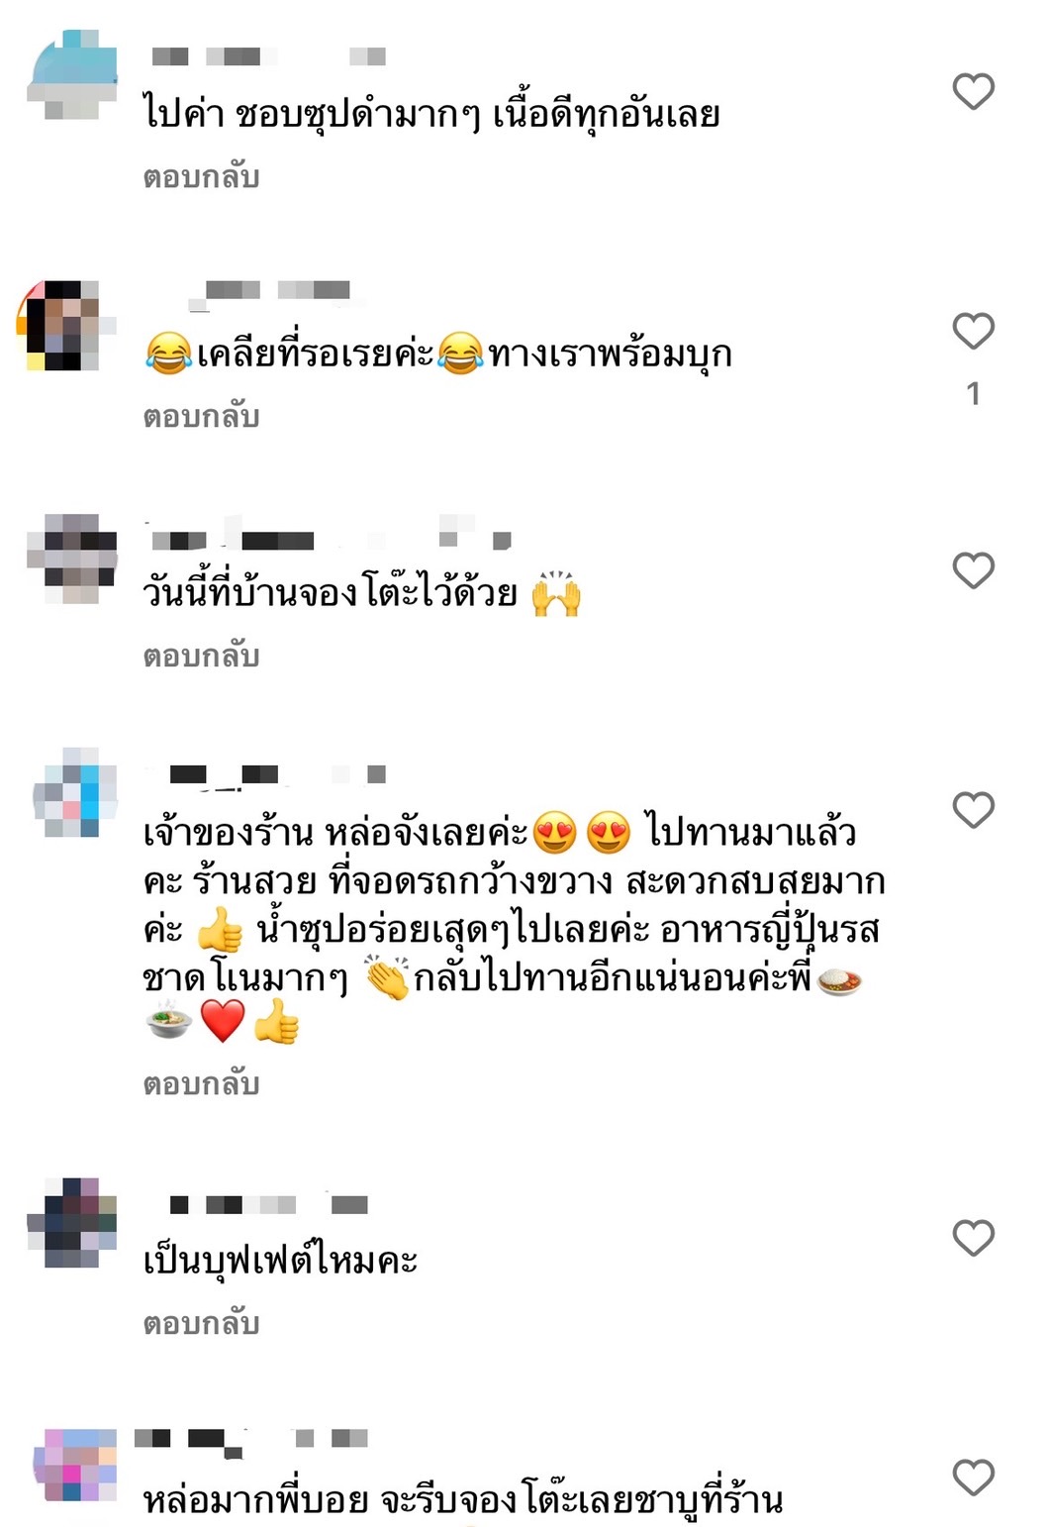Like the comment with laughing emojis
This screenshot has width=1049, height=1527.
click(973, 332)
